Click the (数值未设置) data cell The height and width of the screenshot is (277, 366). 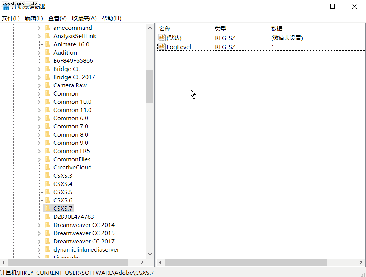tap(287, 38)
